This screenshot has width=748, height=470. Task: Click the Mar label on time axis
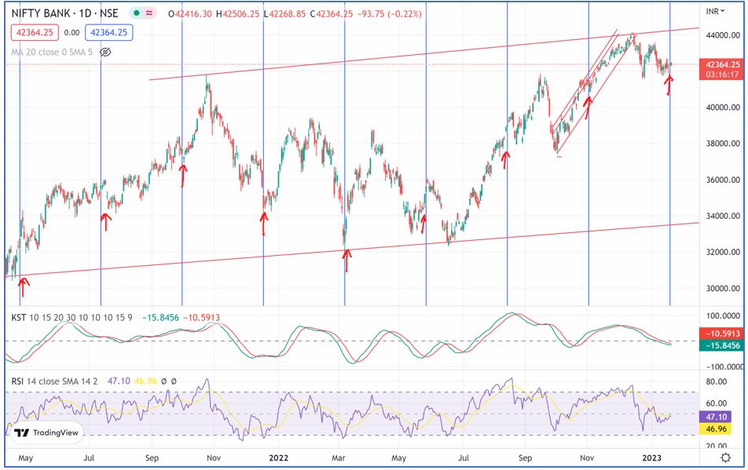tap(338, 457)
